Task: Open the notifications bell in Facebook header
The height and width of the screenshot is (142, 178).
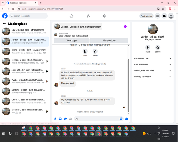Action: click(164, 16)
